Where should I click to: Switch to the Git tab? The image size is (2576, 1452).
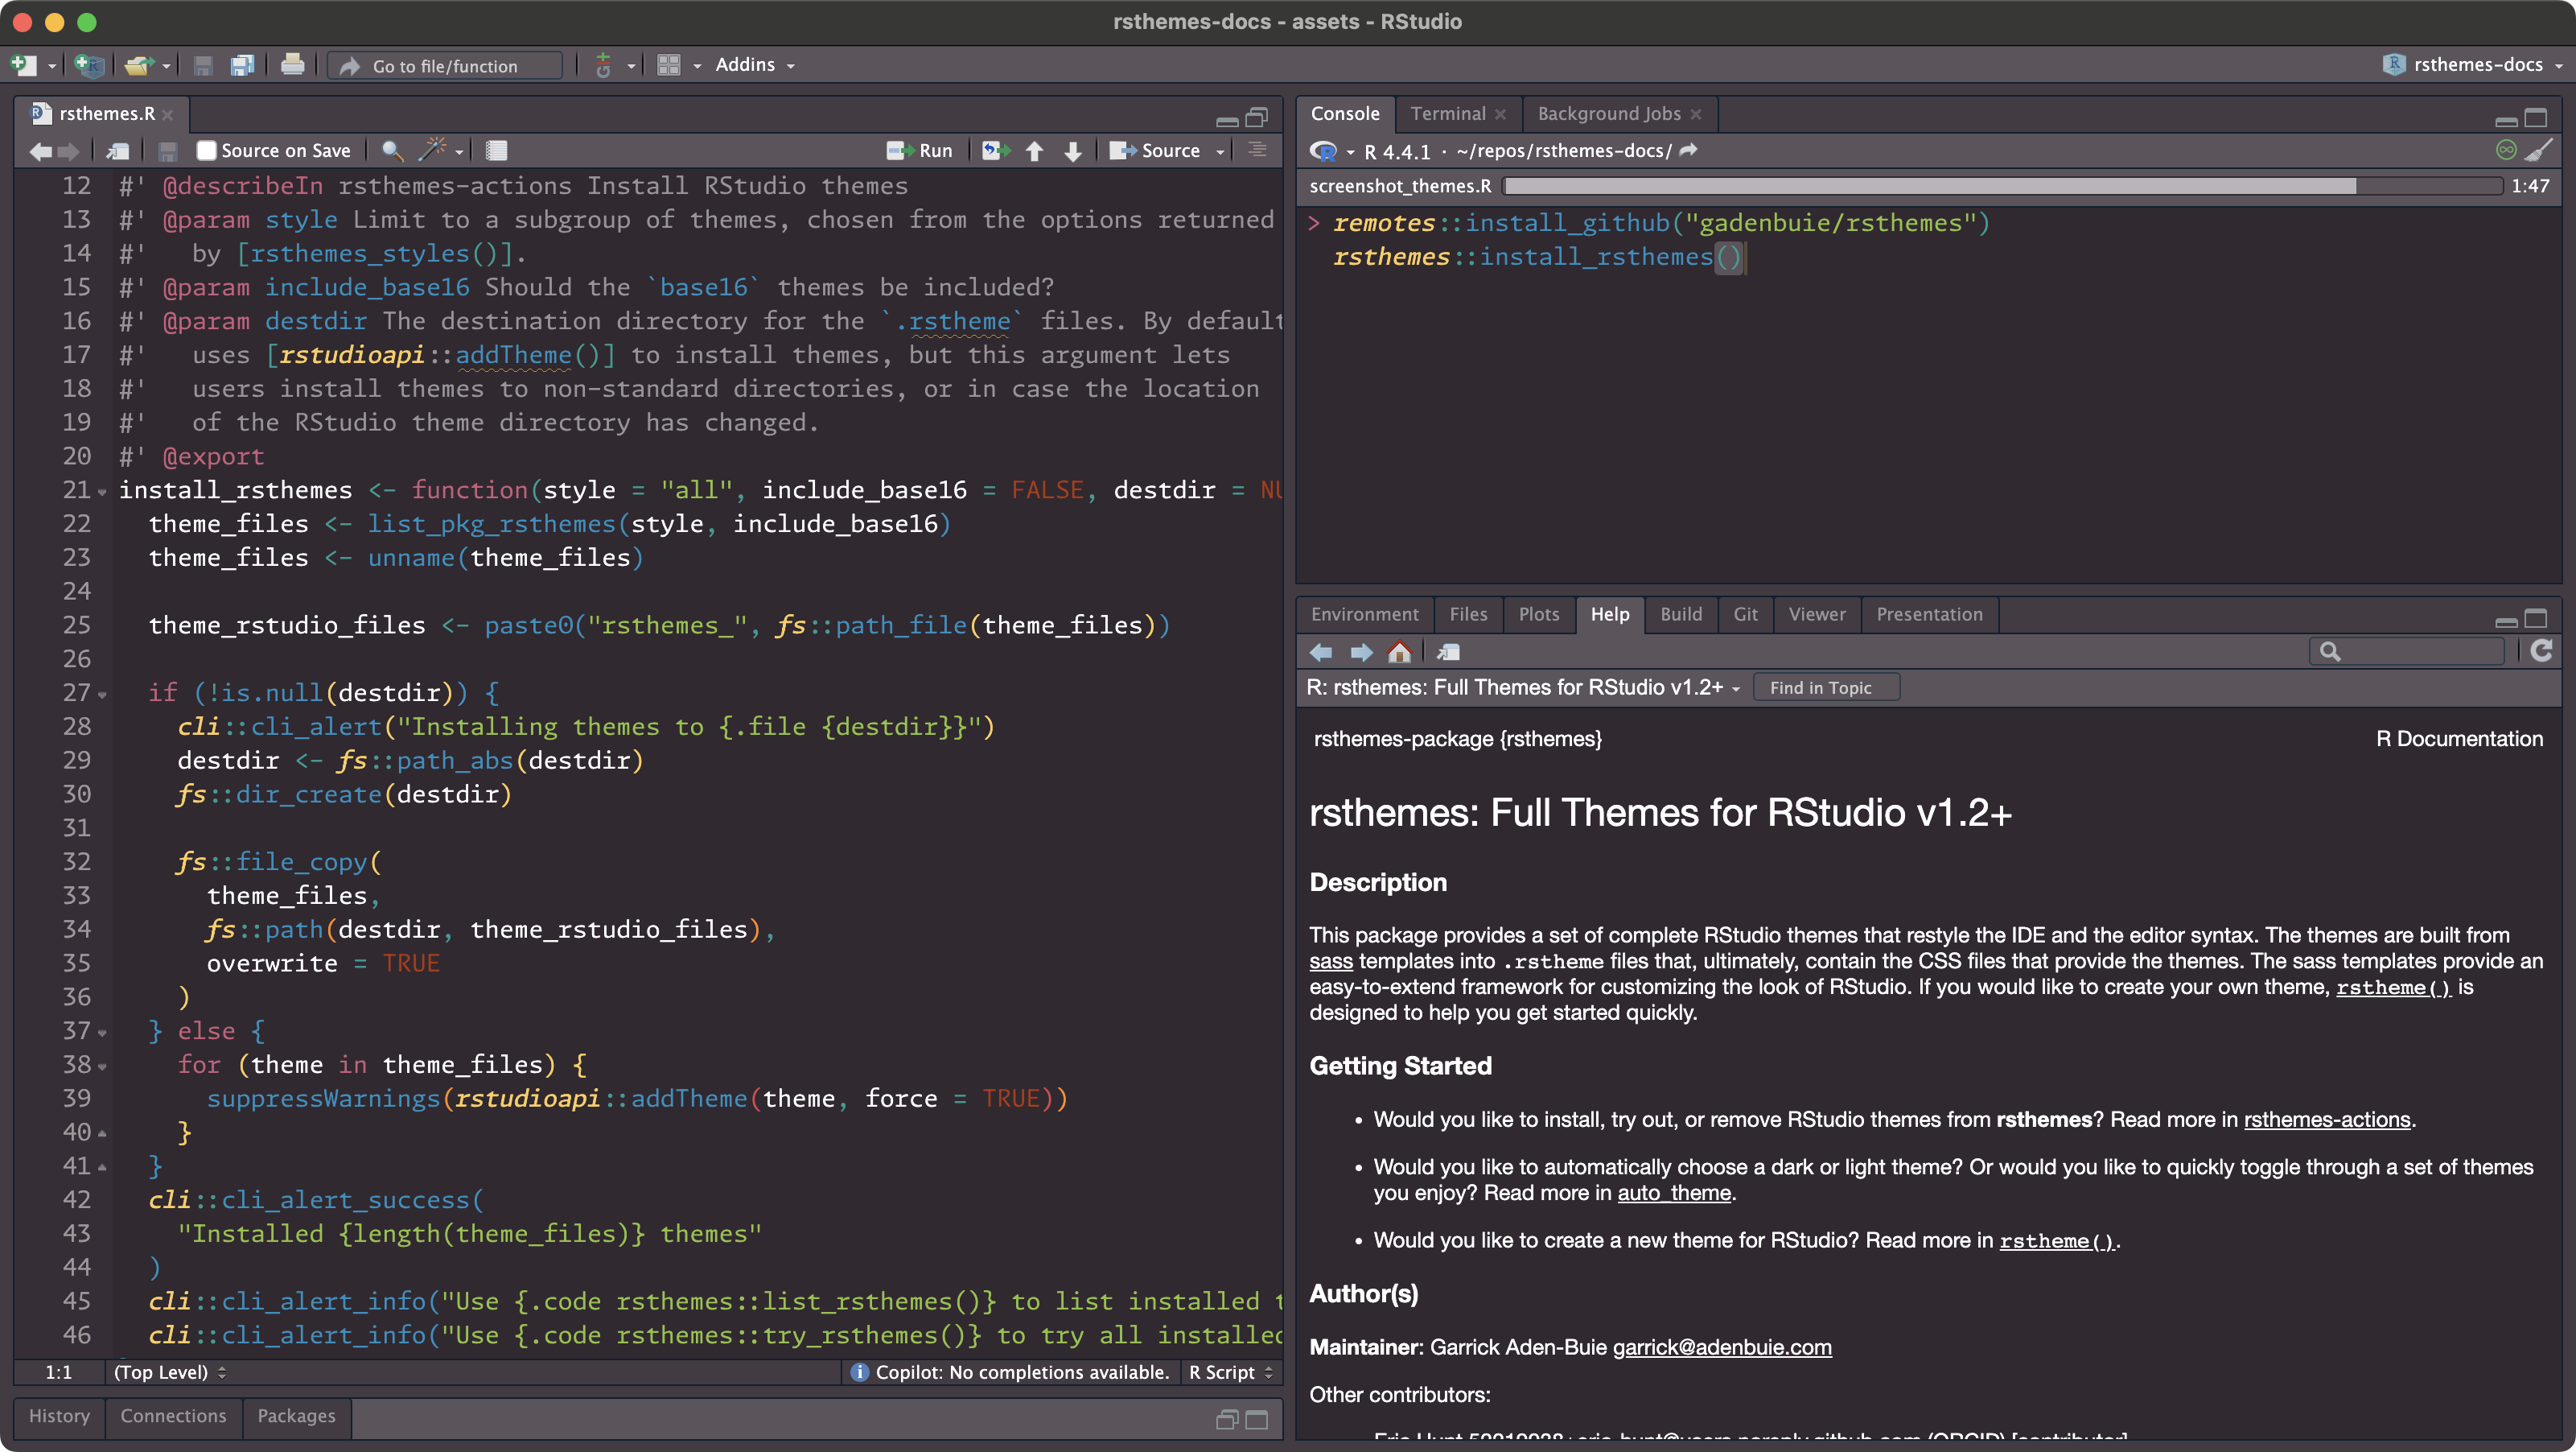click(1745, 614)
